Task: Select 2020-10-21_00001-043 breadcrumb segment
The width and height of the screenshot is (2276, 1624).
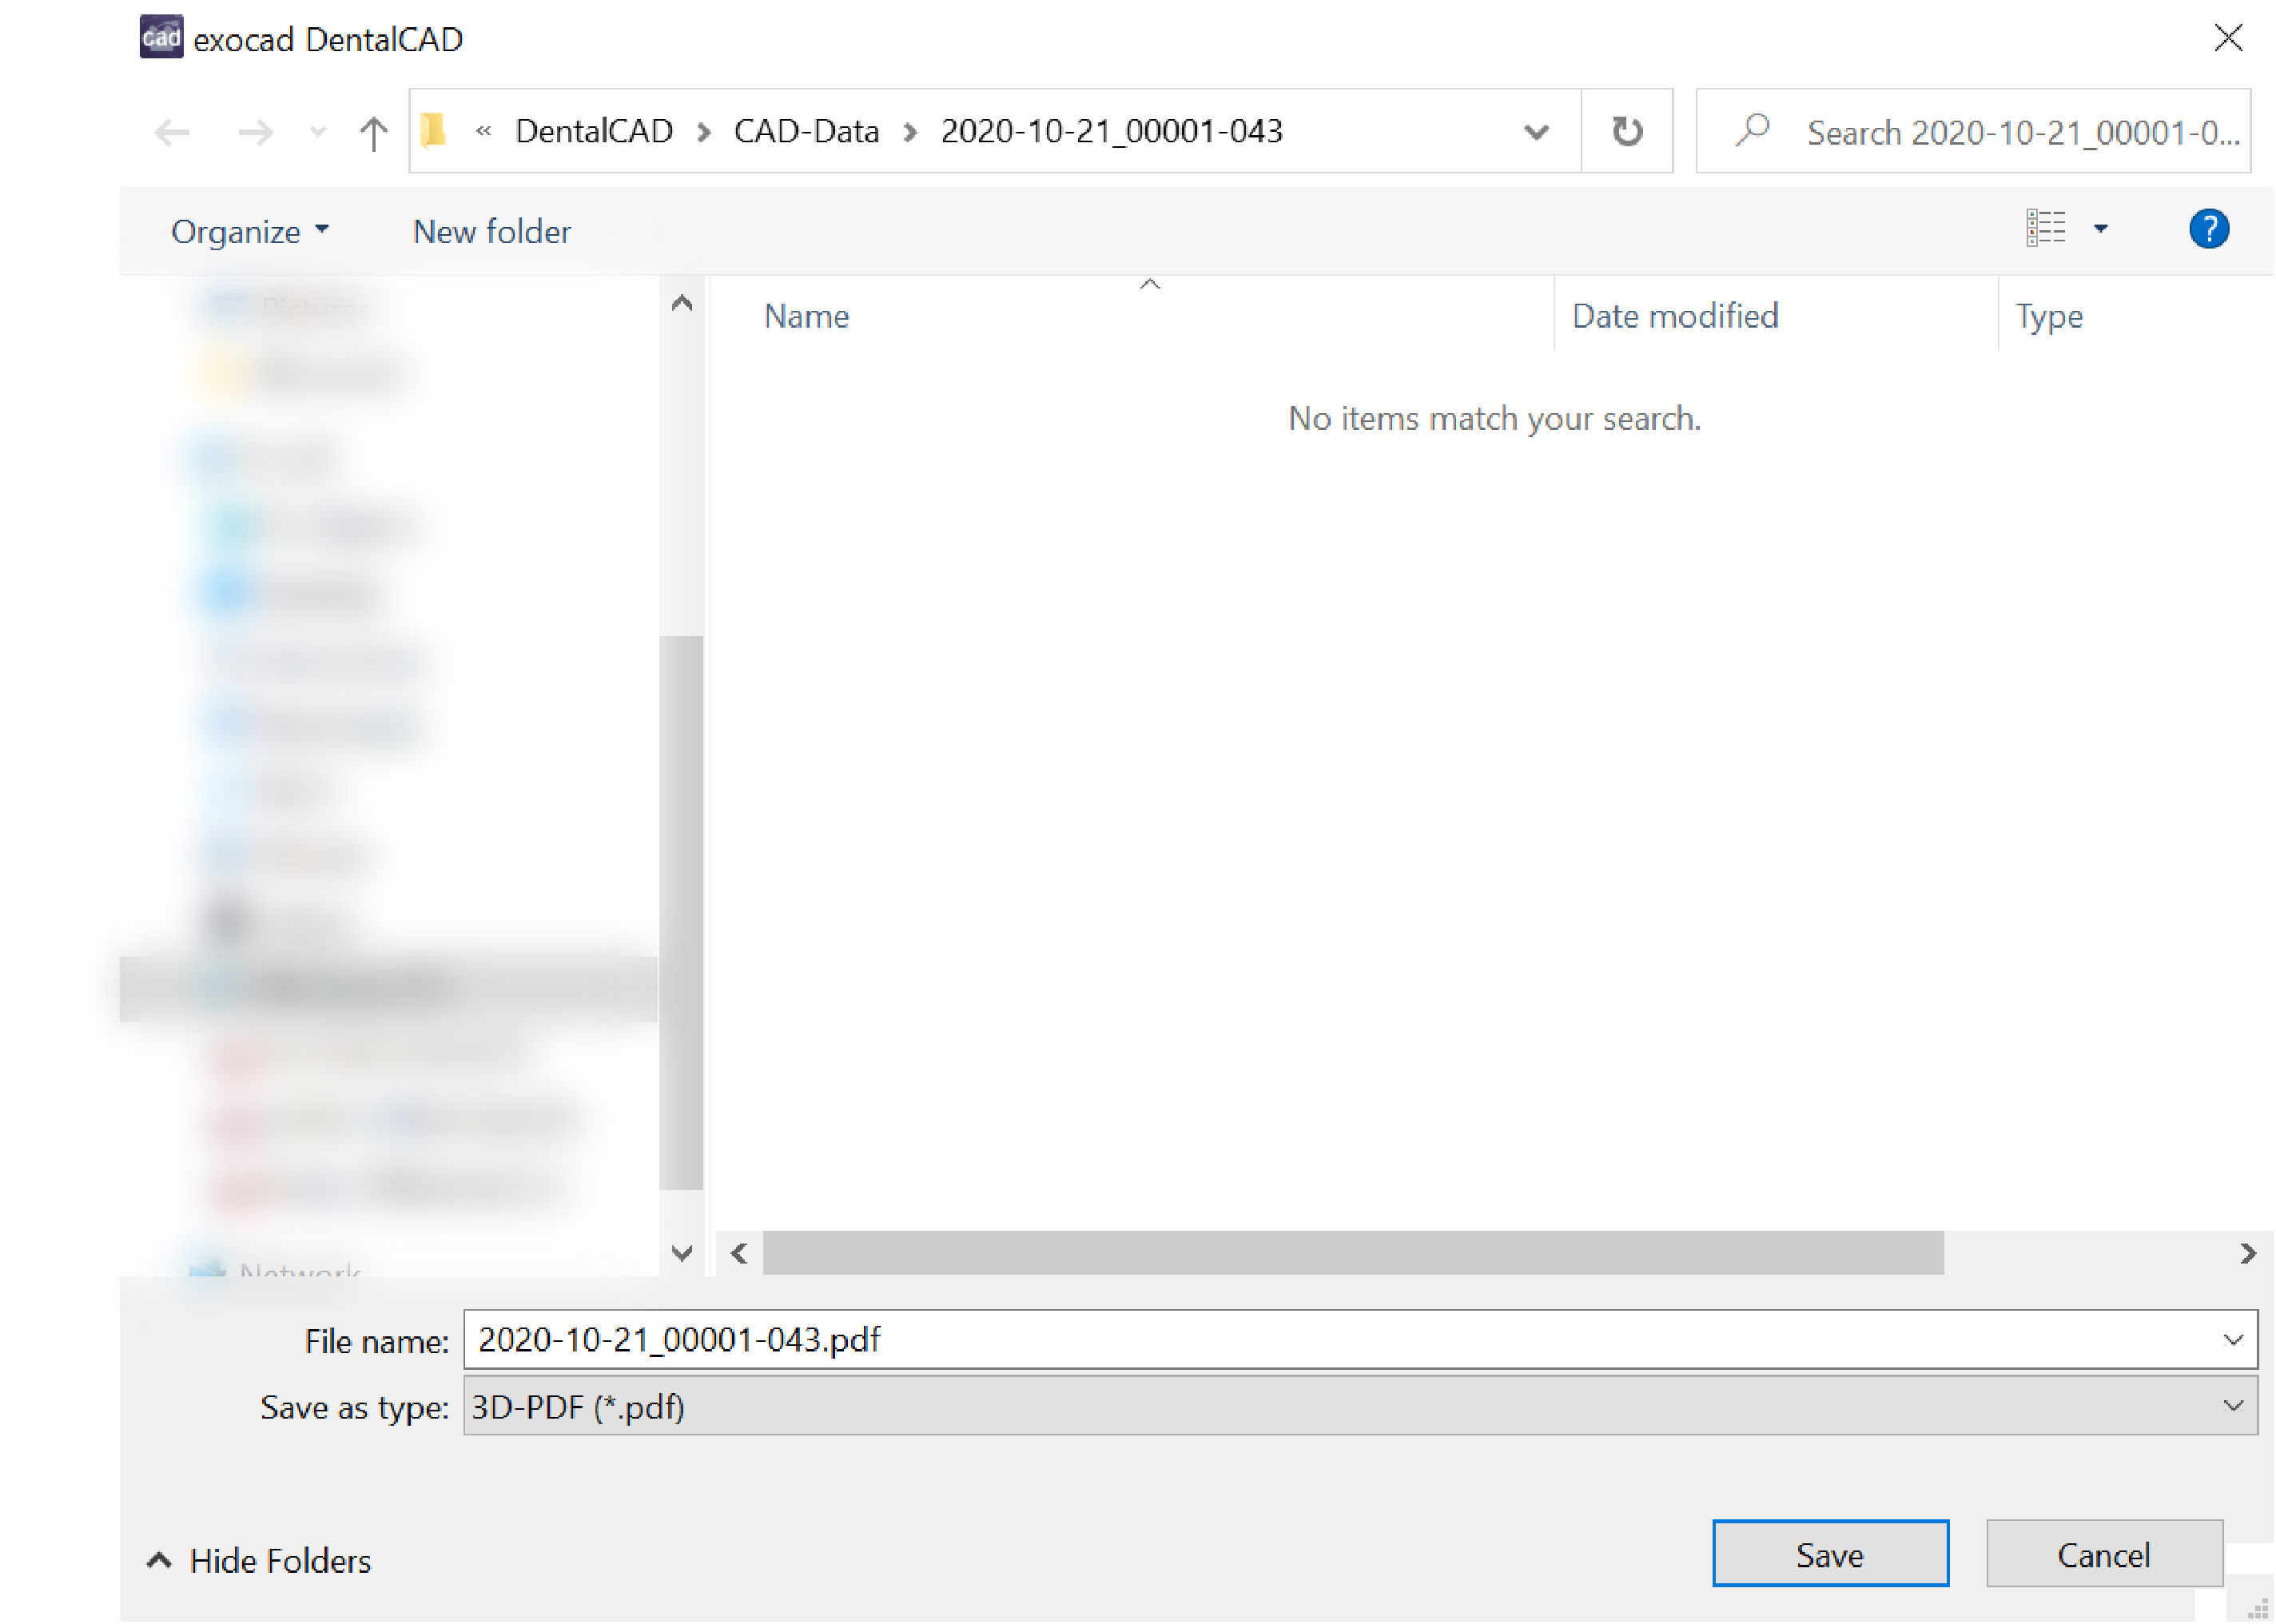Action: tap(1112, 131)
